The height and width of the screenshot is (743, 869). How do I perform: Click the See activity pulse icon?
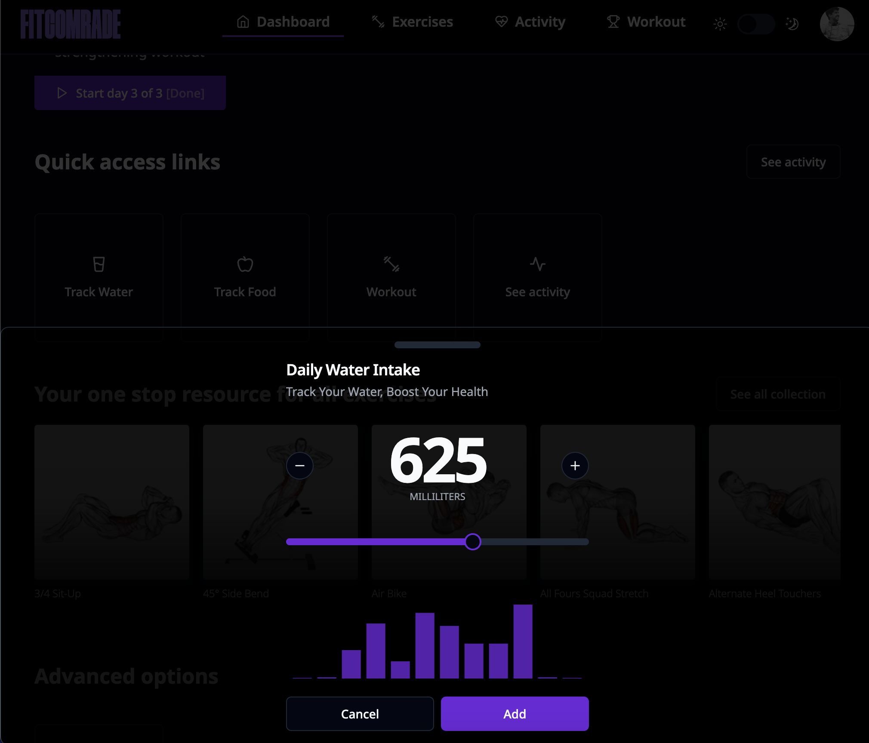(537, 264)
